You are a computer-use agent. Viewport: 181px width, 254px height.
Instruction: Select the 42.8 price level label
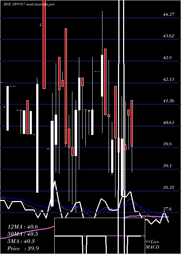[167, 58]
